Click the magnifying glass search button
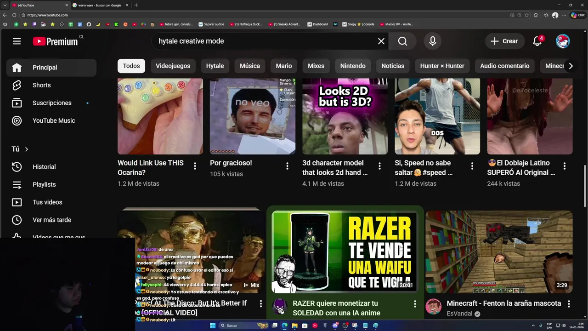The height and width of the screenshot is (331, 588). pos(402,41)
